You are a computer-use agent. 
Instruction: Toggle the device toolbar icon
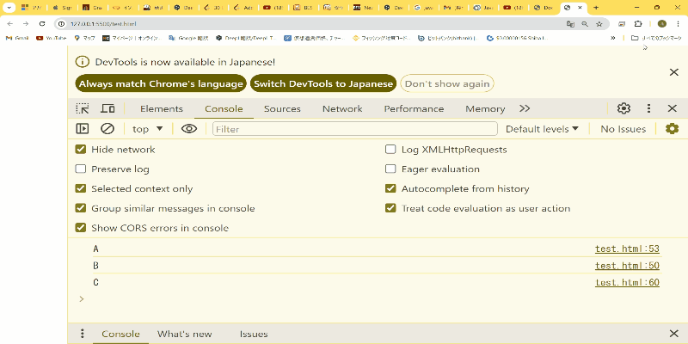(x=108, y=108)
